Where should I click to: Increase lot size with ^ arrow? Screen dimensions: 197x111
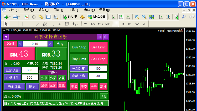coord(50,44)
